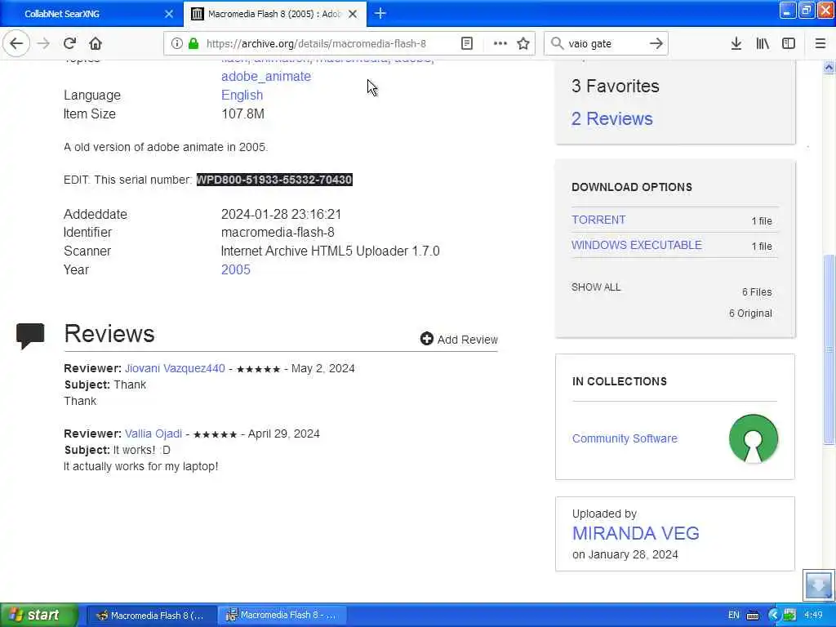
Task: Submit search with the arrow button
Action: pos(656,44)
